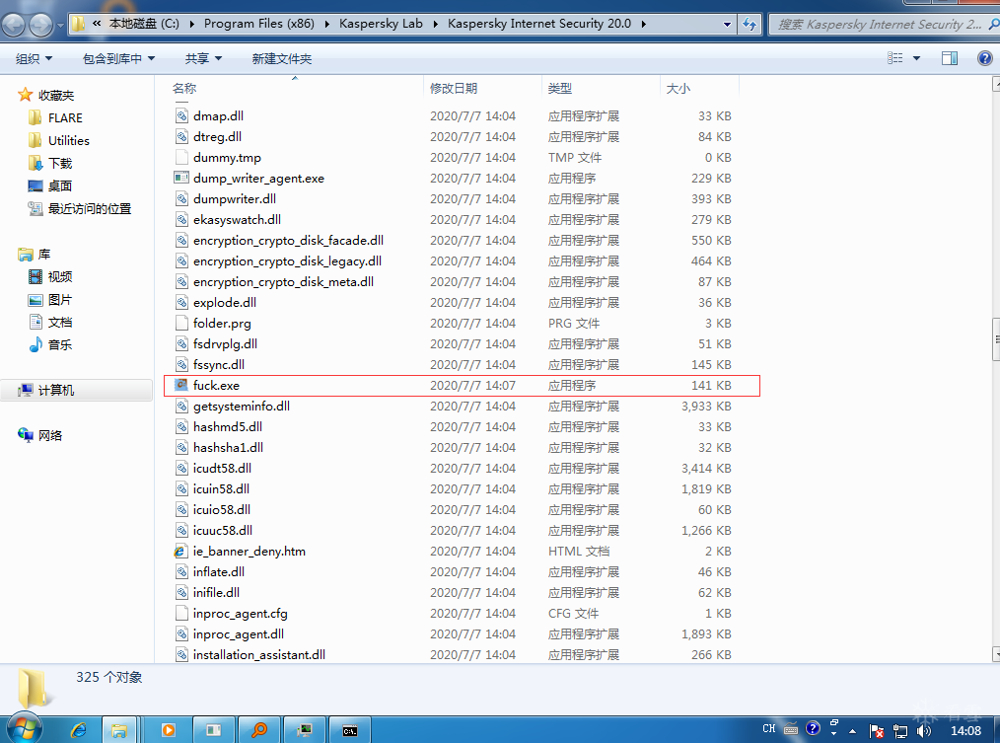
Task: Select file hashsha1.dll
Action: pos(228,447)
